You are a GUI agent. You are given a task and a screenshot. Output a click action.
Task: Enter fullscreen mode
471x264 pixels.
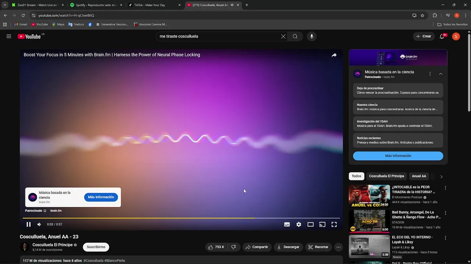pos(334,224)
